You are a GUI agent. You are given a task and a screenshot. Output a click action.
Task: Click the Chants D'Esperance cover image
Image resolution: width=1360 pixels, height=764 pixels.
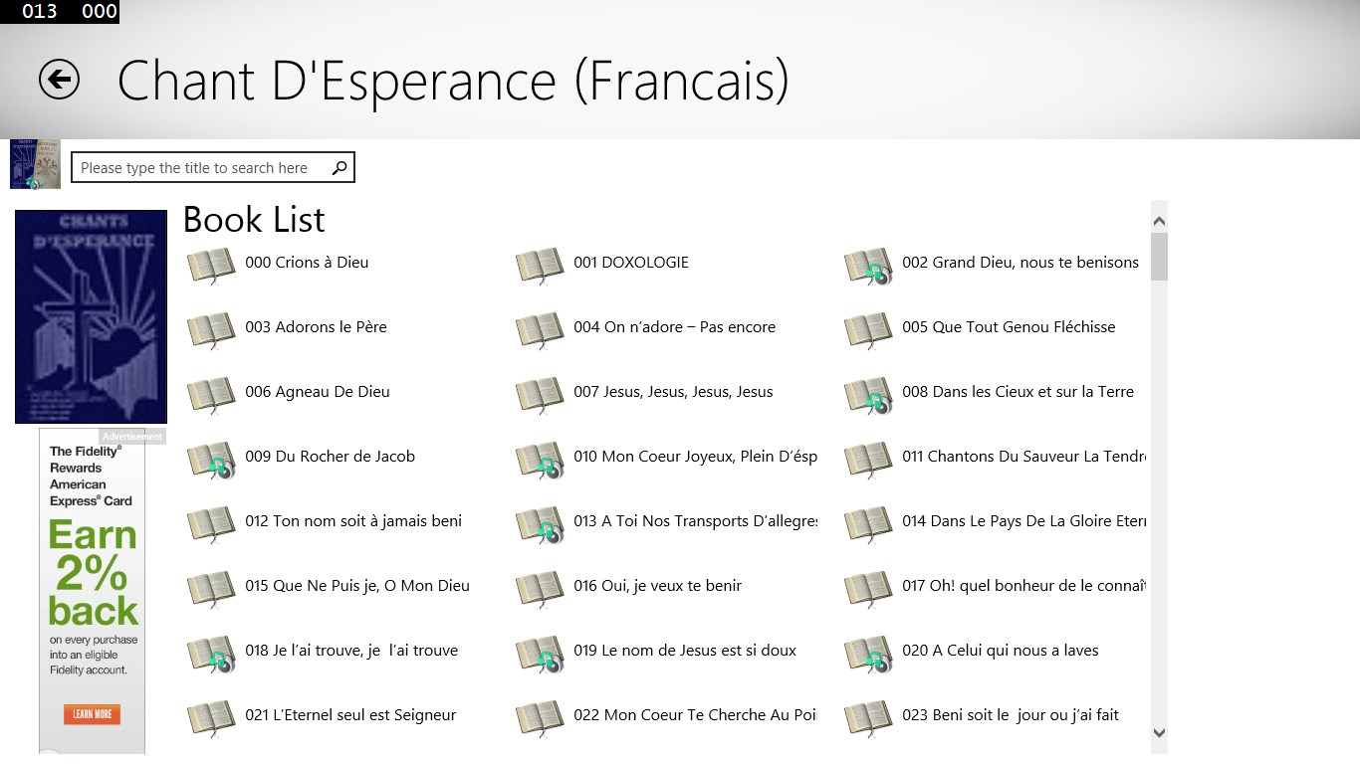[91, 315]
